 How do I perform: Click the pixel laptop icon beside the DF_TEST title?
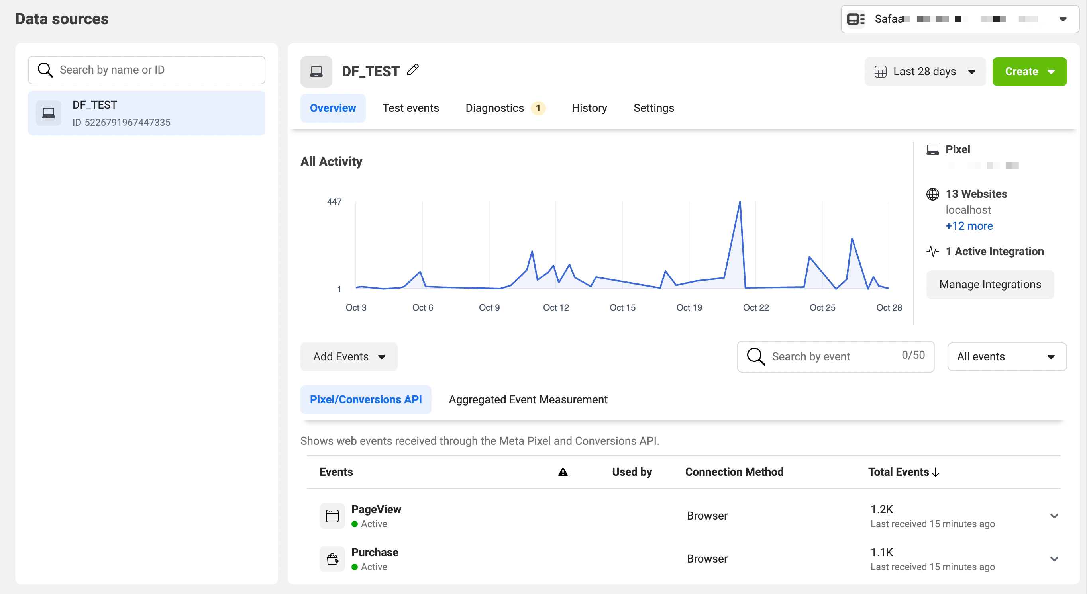pos(316,72)
